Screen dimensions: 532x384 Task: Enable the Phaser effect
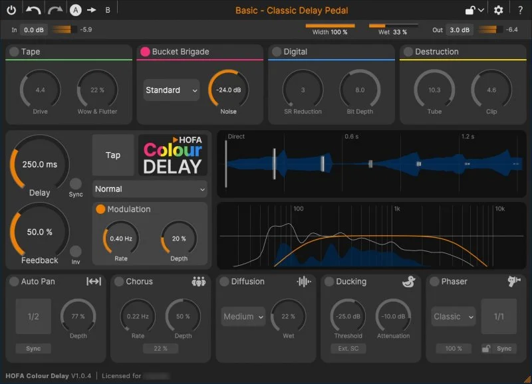point(434,282)
